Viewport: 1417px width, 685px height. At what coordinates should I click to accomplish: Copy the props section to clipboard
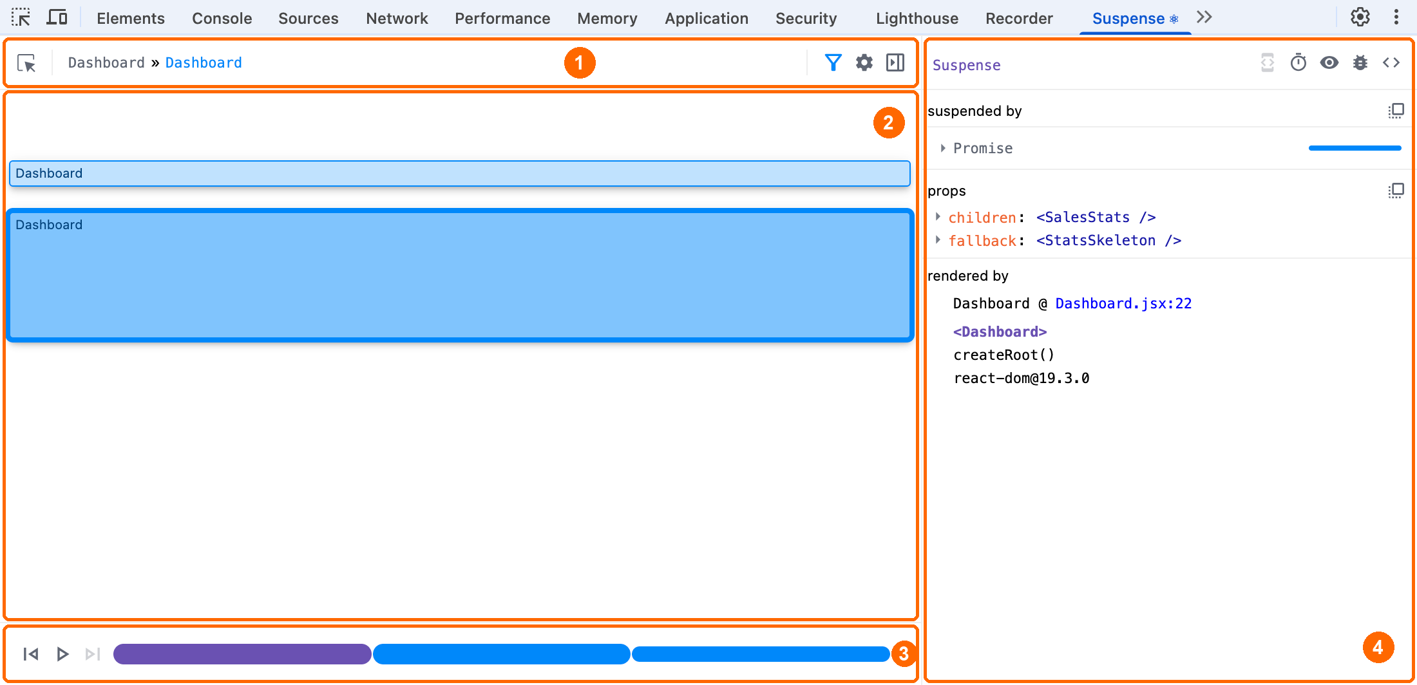click(1396, 191)
